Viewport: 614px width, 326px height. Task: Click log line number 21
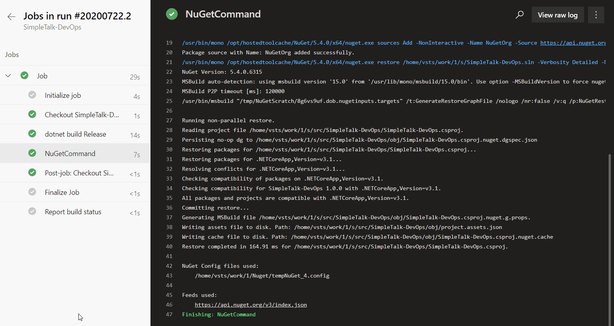(x=169, y=62)
